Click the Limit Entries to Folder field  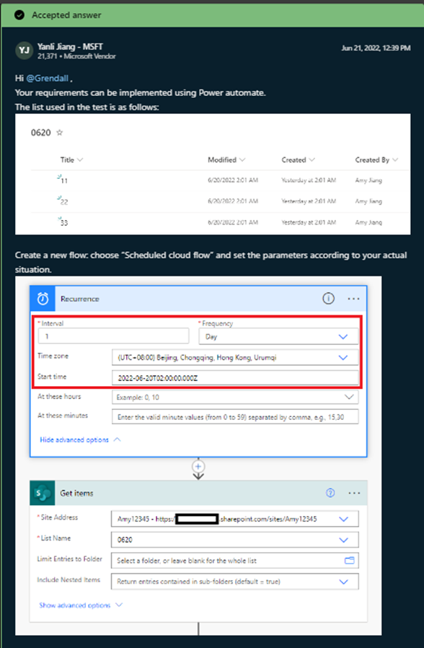tap(235, 561)
